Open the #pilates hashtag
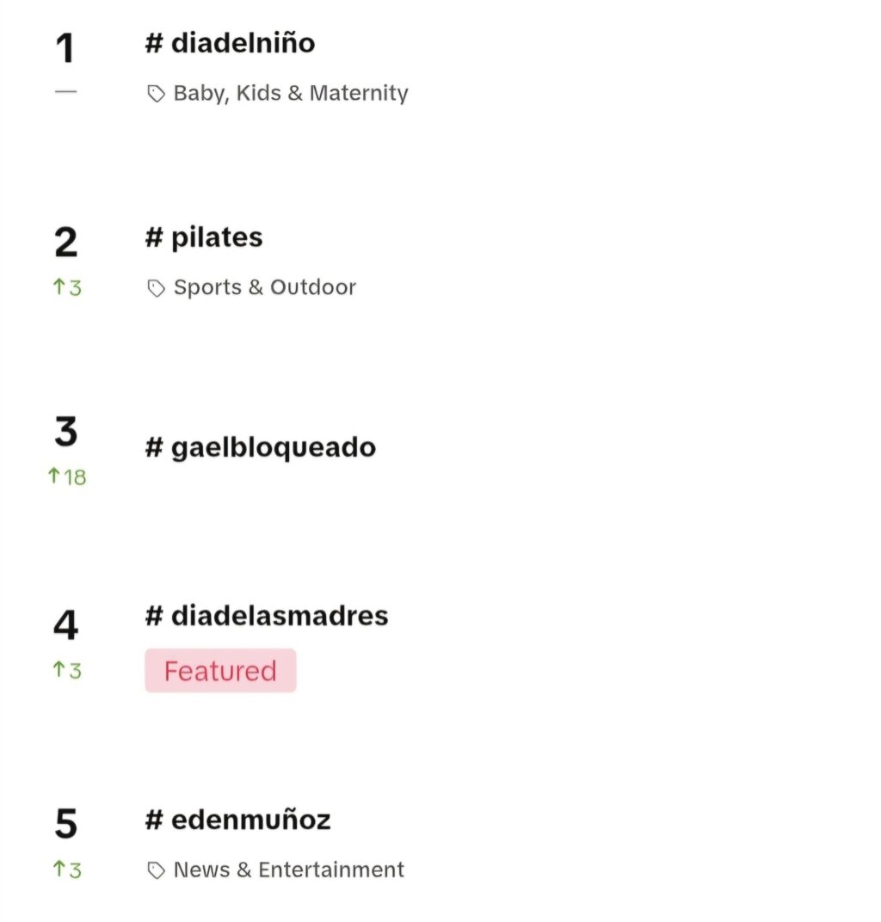This screenshot has width=881, height=922. (204, 239)
